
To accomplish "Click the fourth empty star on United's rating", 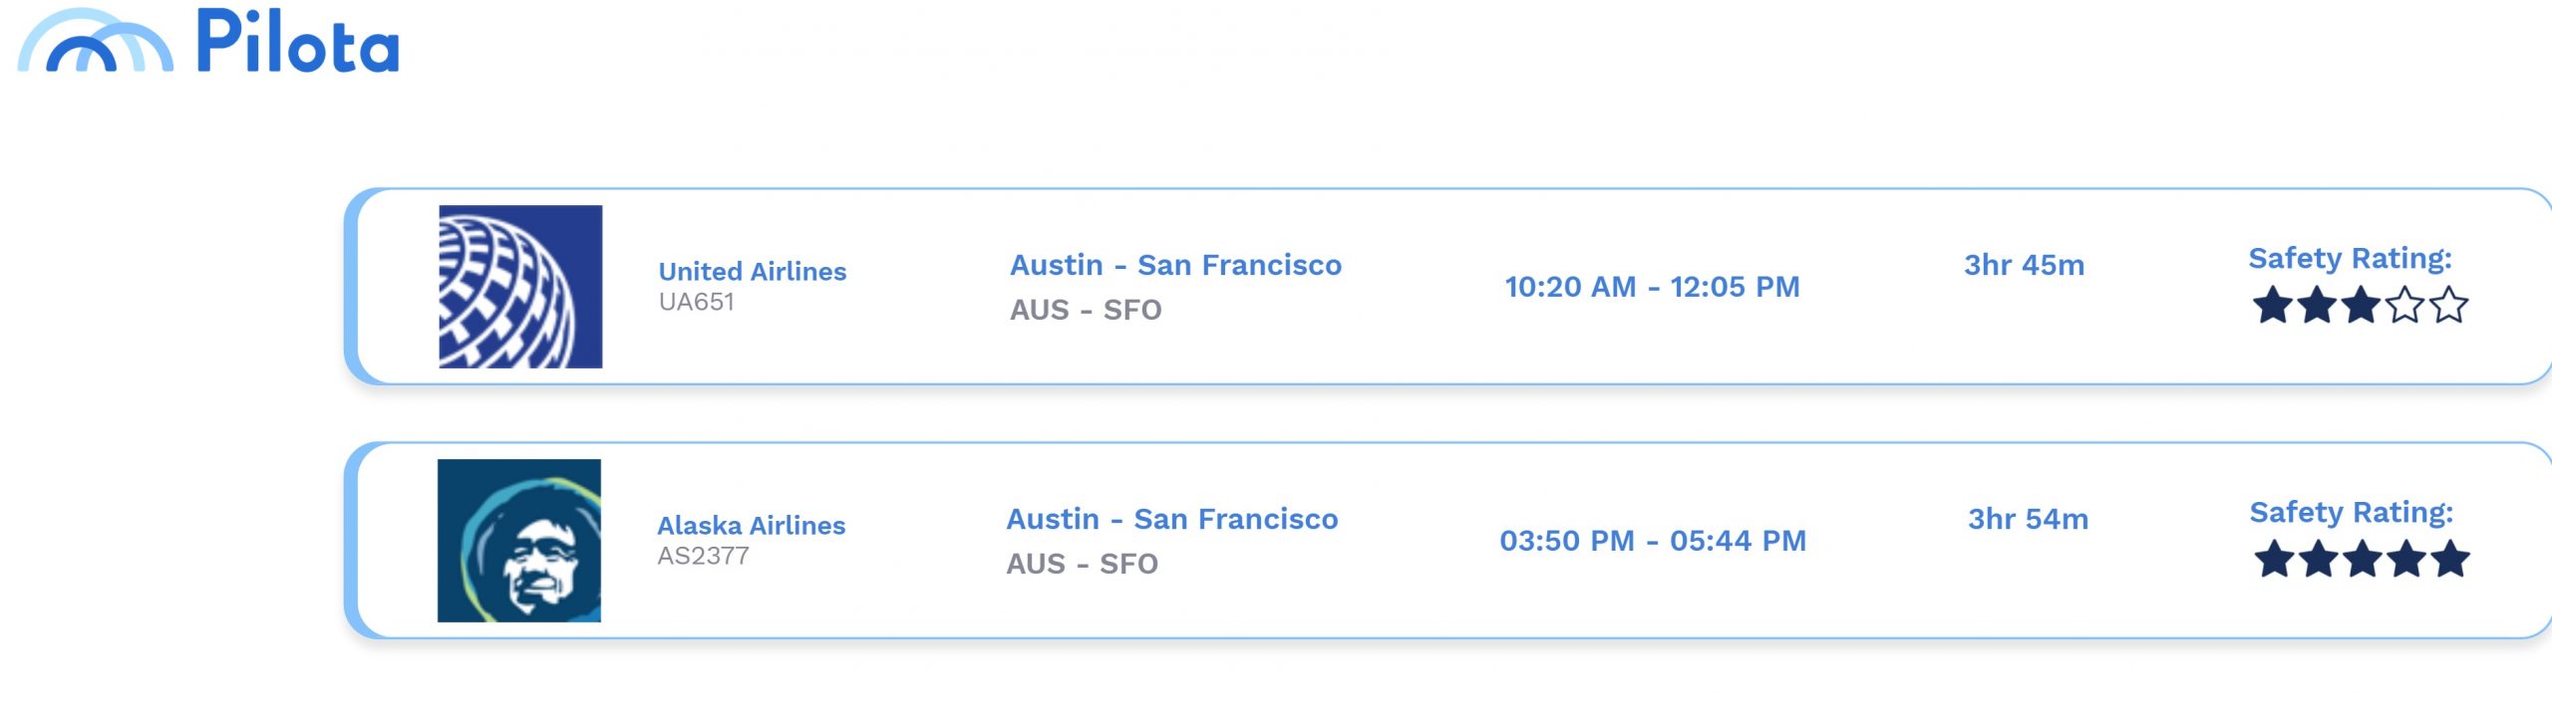I will click(x=2404, y=305).
